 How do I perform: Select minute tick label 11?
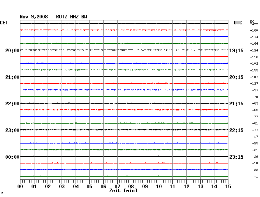pos(172,186)
